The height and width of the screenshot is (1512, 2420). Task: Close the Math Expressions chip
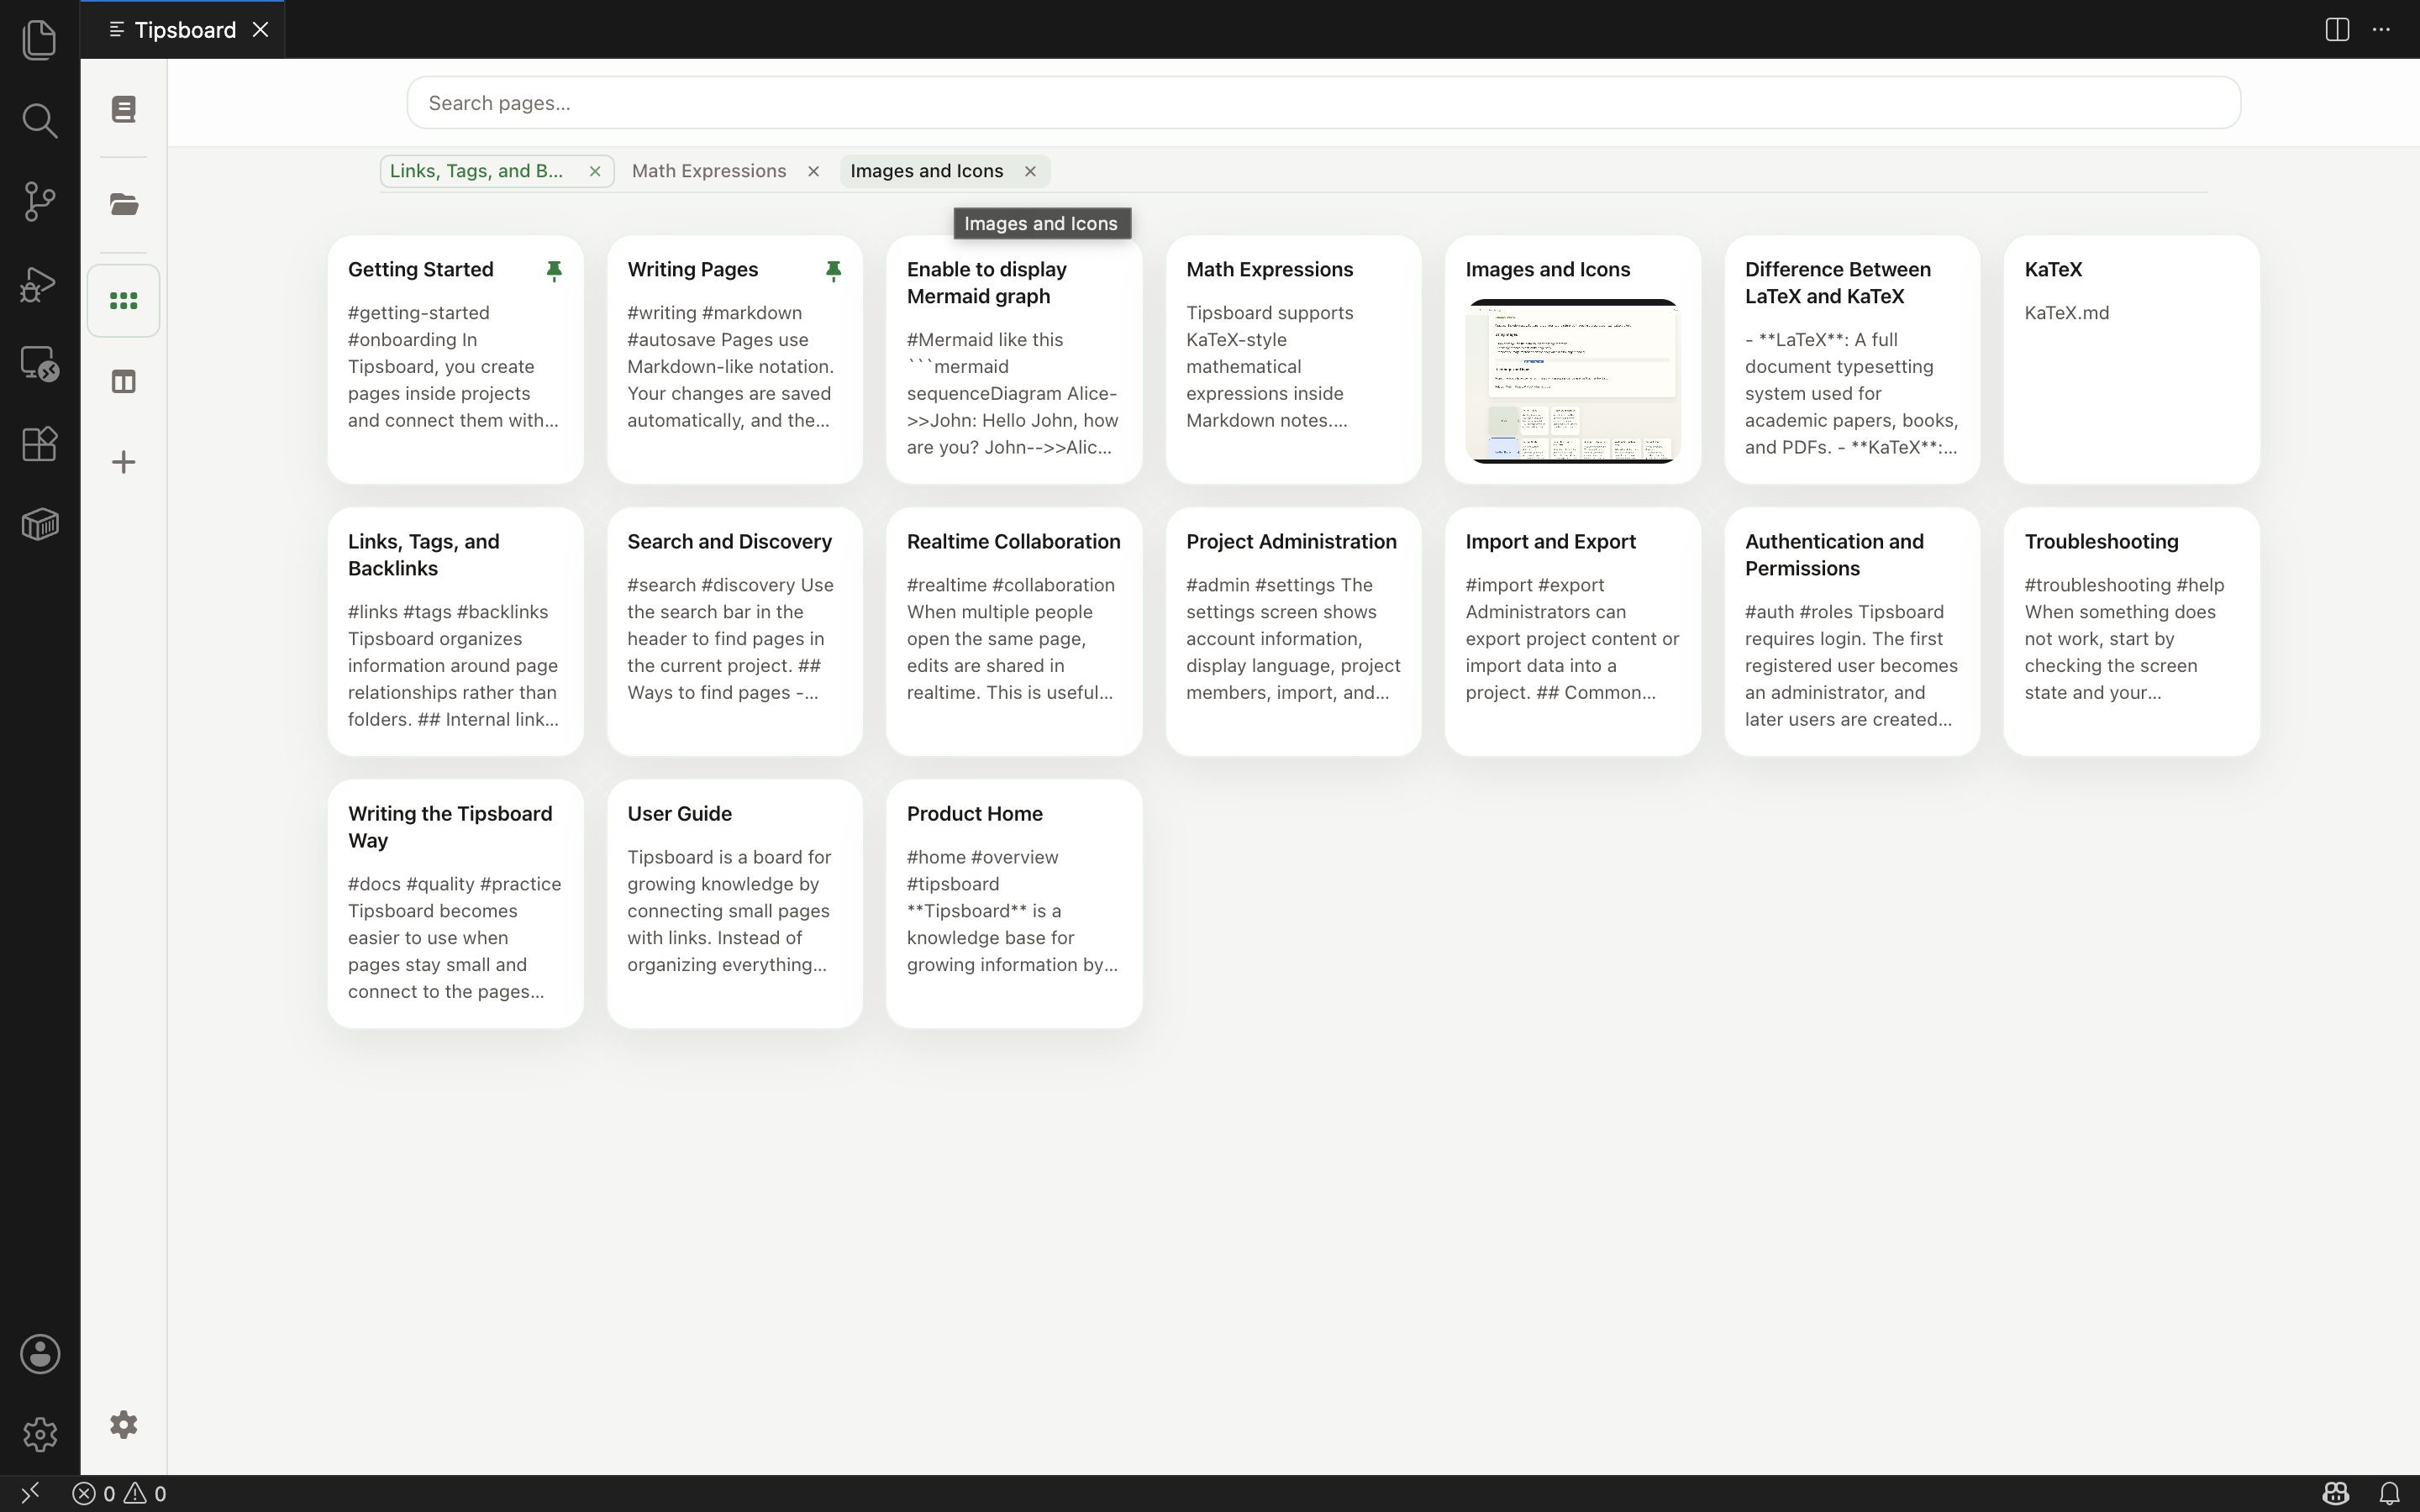[x=814, y=171]
